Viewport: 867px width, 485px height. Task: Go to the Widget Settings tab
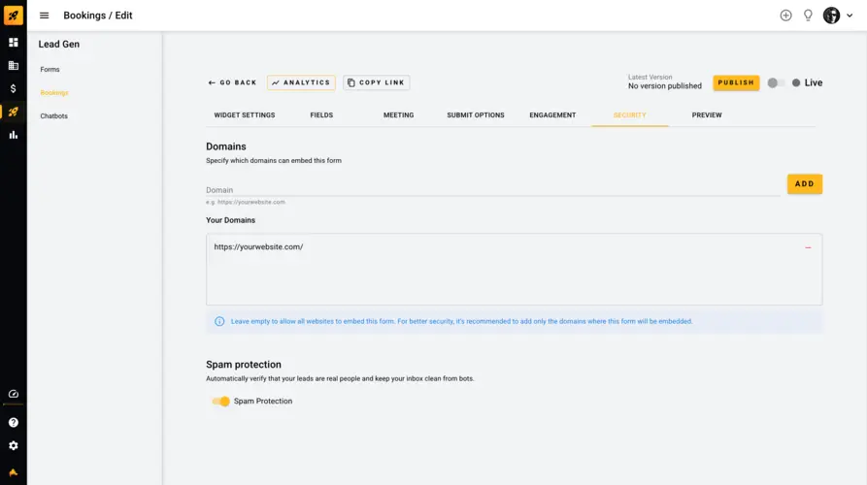pos(245,114)
